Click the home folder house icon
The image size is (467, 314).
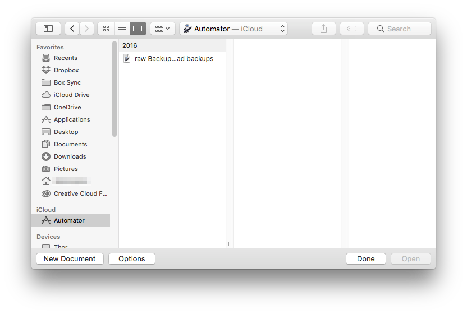(x=46, y=181)
